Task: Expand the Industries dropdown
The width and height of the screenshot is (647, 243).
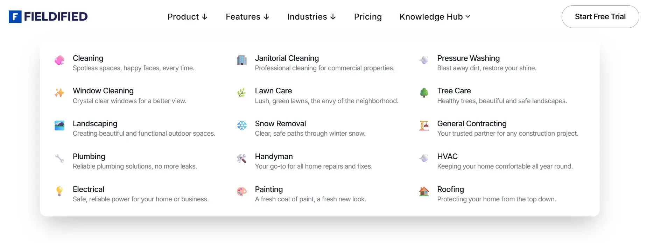Action: 311,16
